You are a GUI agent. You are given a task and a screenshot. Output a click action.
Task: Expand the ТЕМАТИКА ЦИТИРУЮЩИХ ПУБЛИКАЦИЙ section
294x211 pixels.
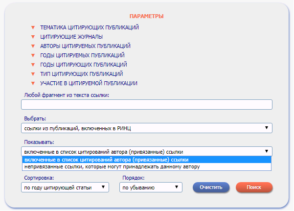pos(90,27)
